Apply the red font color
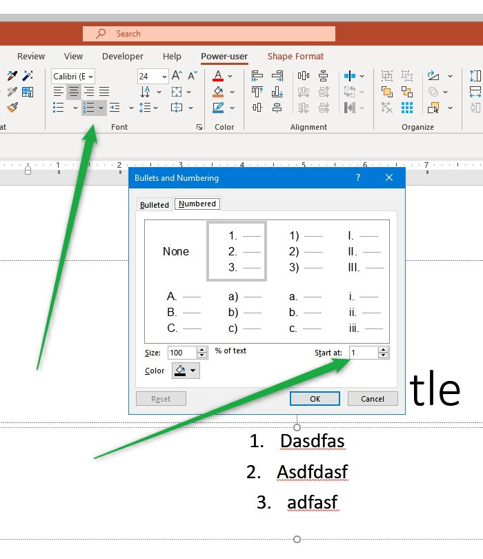 click(218, 76)
